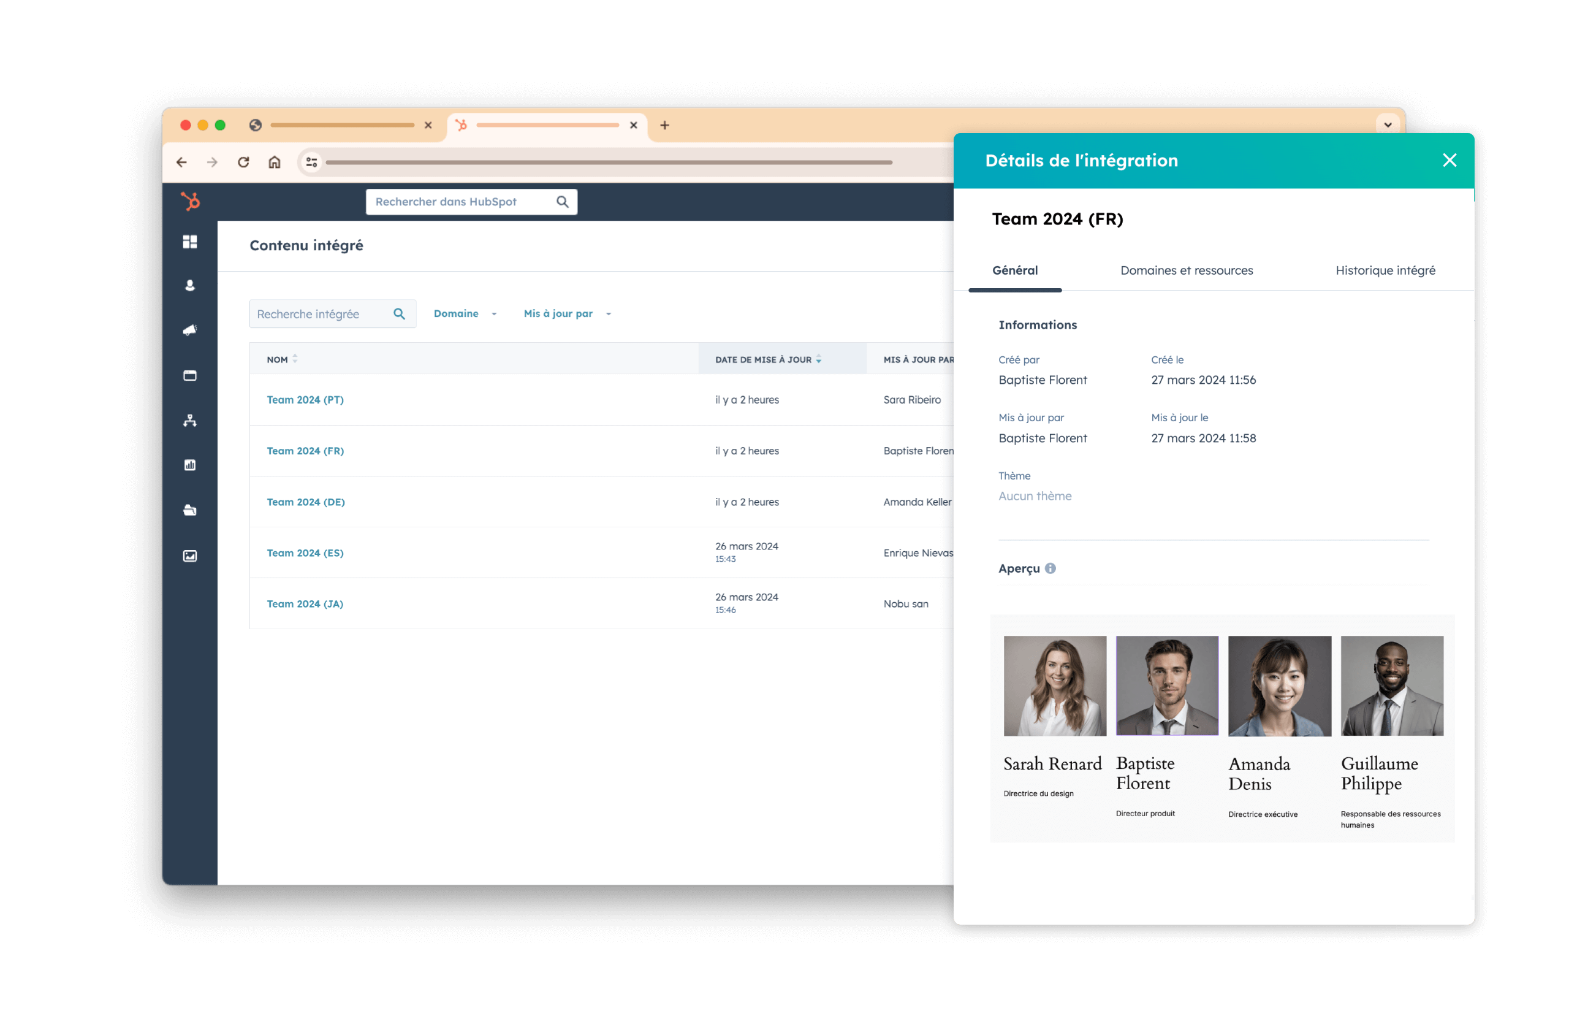Image resolution: width=1569 pixels, height=1024 pixels.
Task: Open the Team 2024 (JA) link
Action: (305, 604)
